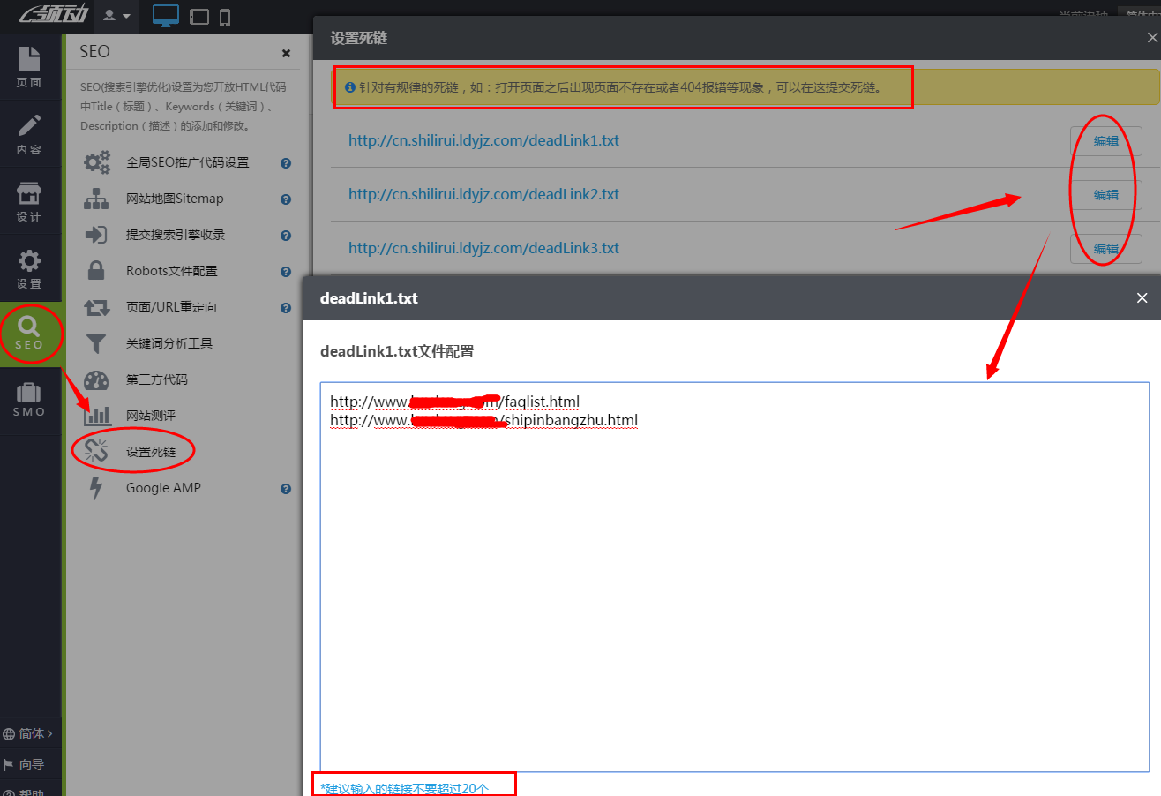Close the SEO side panel
Image resolution: width=1161 pixels, height=796 pixels.
286,53
